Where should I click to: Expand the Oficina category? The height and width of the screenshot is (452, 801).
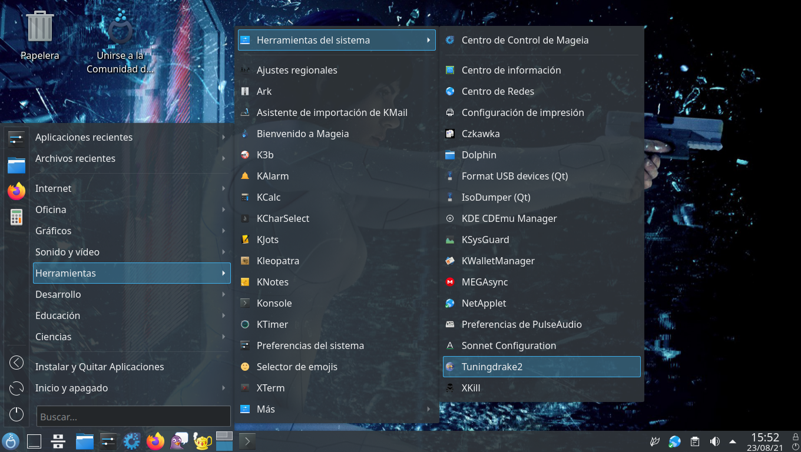pyautogui.click(x=132, y=210)
